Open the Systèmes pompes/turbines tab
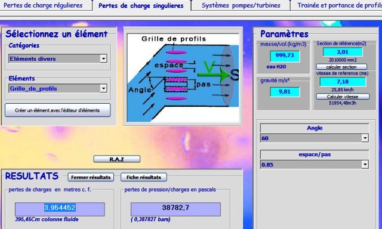 tap(241, 5)
